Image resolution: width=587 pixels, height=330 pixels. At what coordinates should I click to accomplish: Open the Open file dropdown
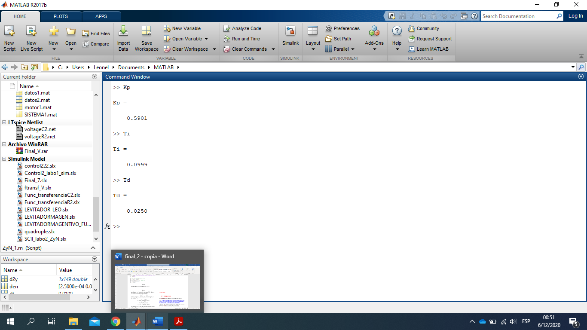[x=71, y=49]
